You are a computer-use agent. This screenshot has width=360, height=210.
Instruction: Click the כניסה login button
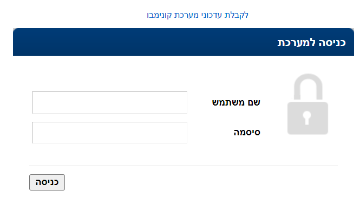pyautogui.click(x=47, y=182)
